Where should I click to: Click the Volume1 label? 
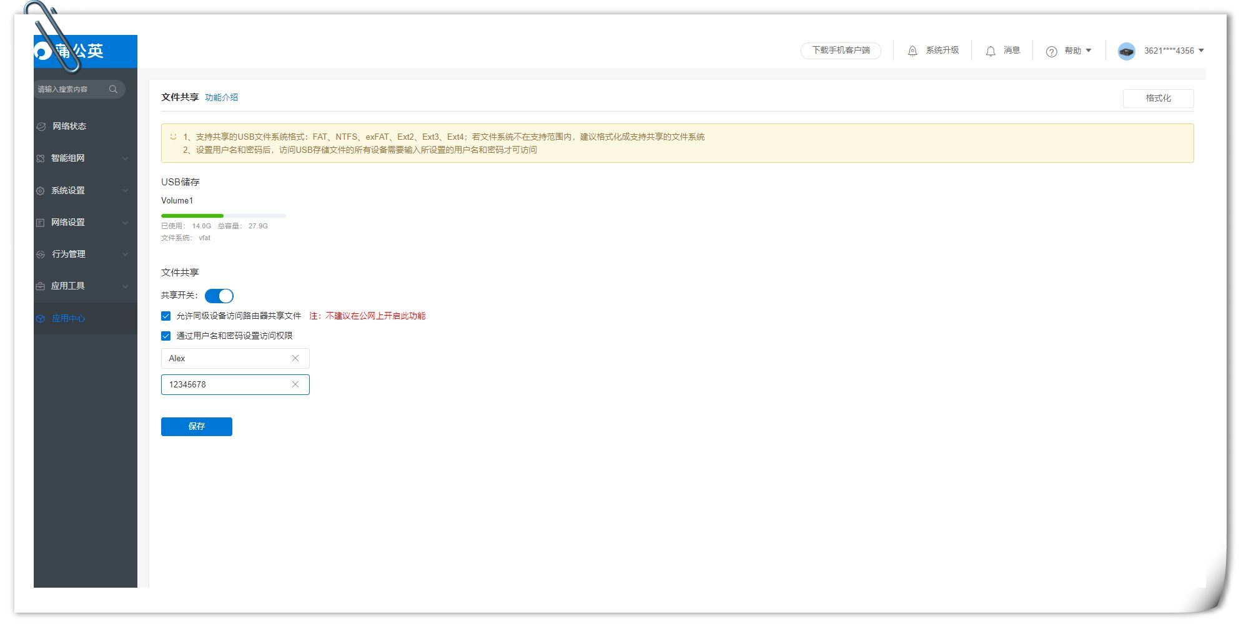[x=177, y=201]
